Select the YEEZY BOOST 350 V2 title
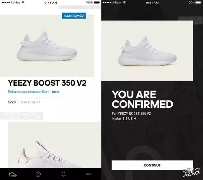Image resolution: width=203 pixels, height=180 pixels. (x=47, y=83)
